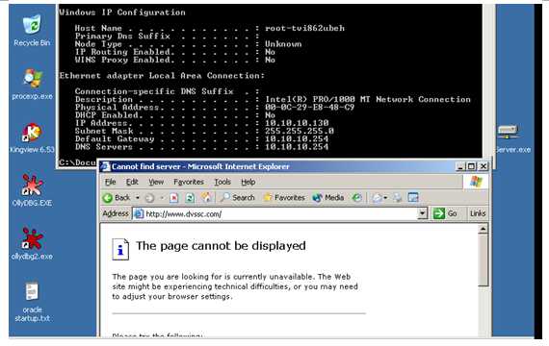Select the Server.exe desktop icon
Screen dimensions: 549x346
pos(512,139)
